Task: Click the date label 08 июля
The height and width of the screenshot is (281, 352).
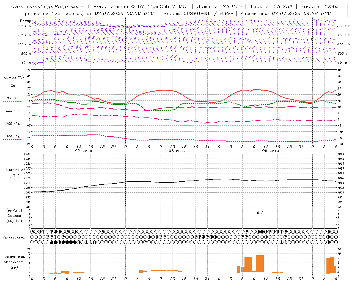Action: click(x=177, y=151)
